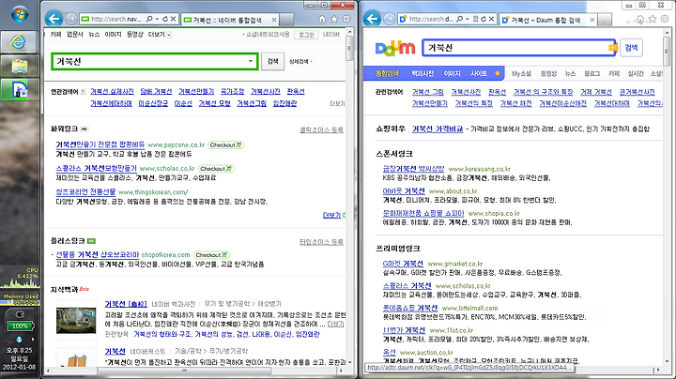Viewport: 676px width, 379px height.
Task: Open 상세검색 dropdown beside Naver search button
Action: tap(300, 62)
